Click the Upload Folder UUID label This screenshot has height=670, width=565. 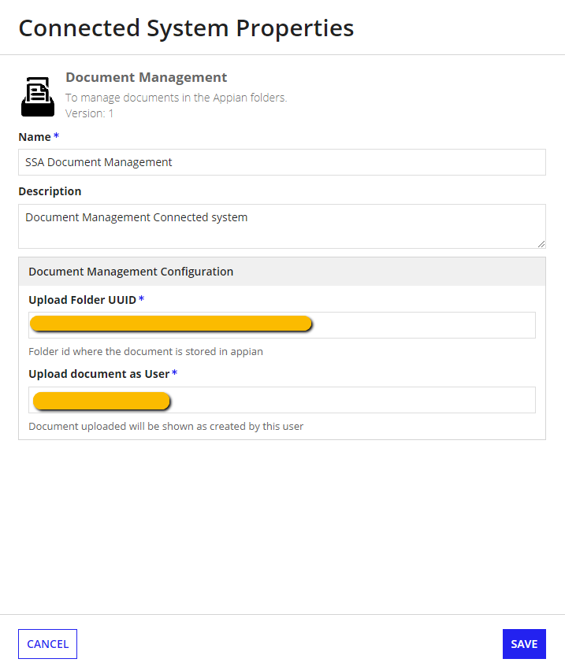coord(82,300)
